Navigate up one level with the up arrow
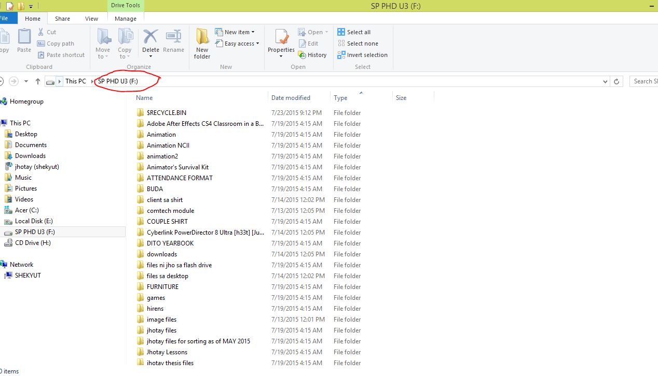Image resolution: width=658 pixels, height=376 pixels. coord(37,81)
